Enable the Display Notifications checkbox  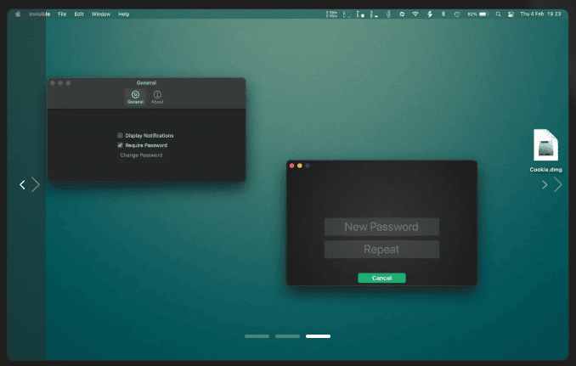120,136
